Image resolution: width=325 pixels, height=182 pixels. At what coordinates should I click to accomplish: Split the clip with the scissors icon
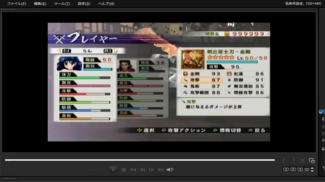(302, 160)
